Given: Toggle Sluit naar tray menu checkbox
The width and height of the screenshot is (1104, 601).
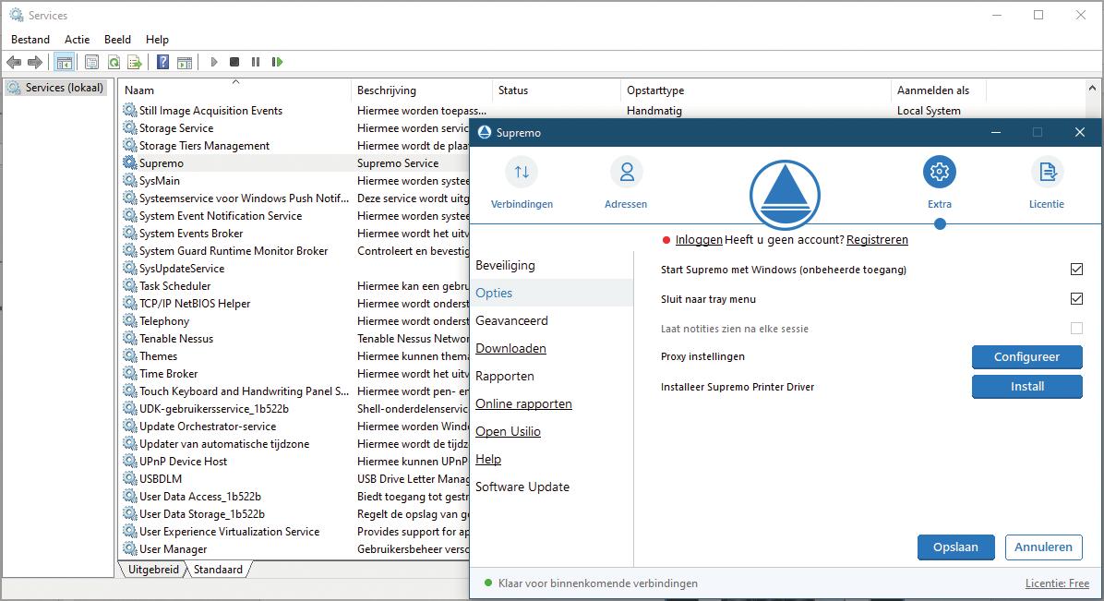Looking at the screenshot, I should coord(1076,299).
